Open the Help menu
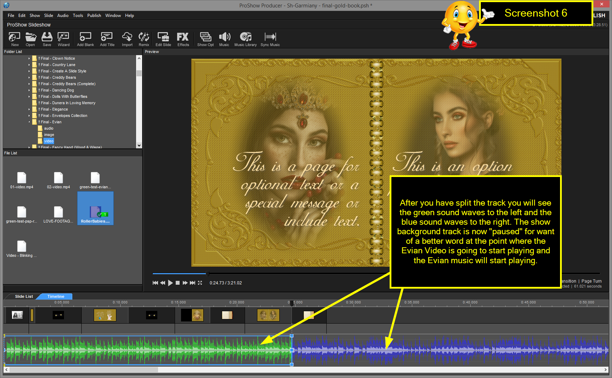 click(x=129, y=16)
